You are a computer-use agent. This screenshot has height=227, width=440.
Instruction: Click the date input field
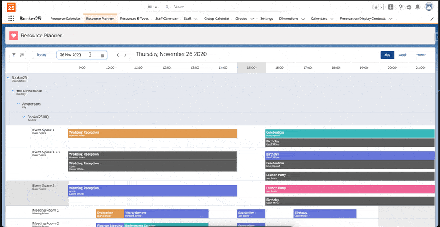point(77,55)
